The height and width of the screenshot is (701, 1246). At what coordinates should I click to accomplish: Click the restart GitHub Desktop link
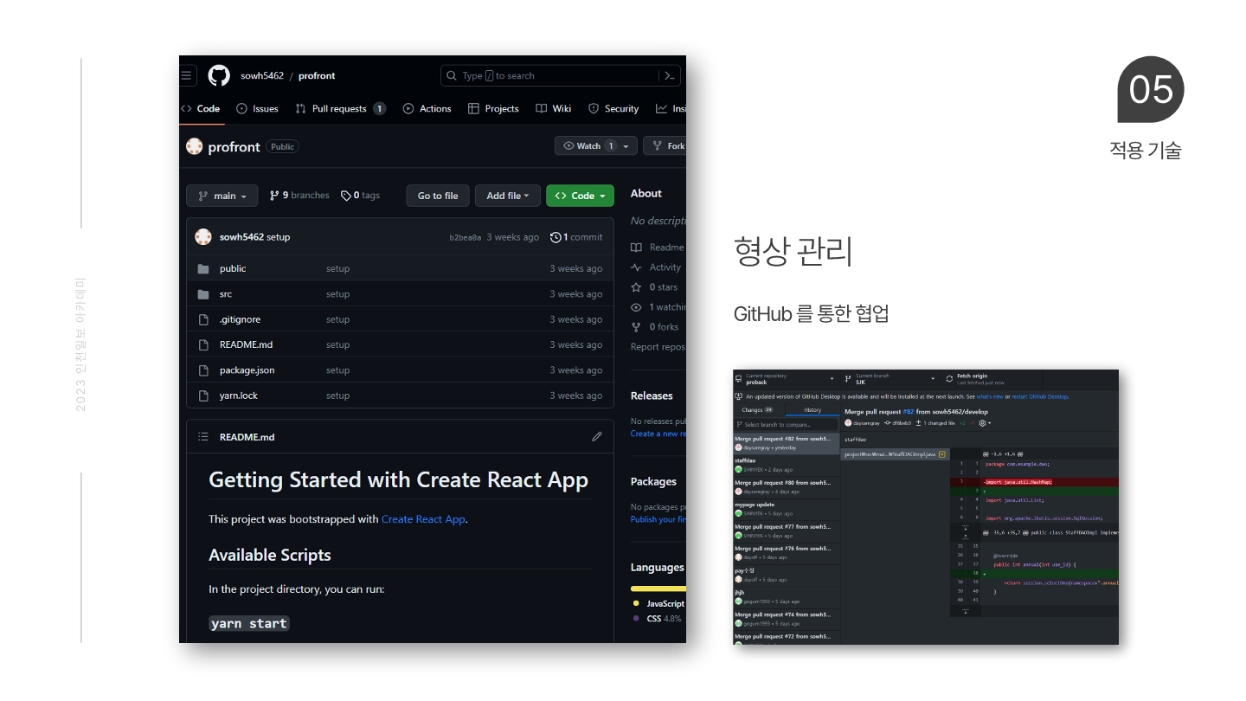click(1039, 396)
